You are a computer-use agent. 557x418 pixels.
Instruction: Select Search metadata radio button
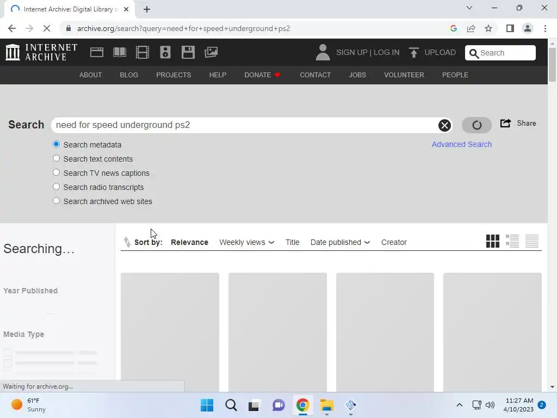click(56, 144)
